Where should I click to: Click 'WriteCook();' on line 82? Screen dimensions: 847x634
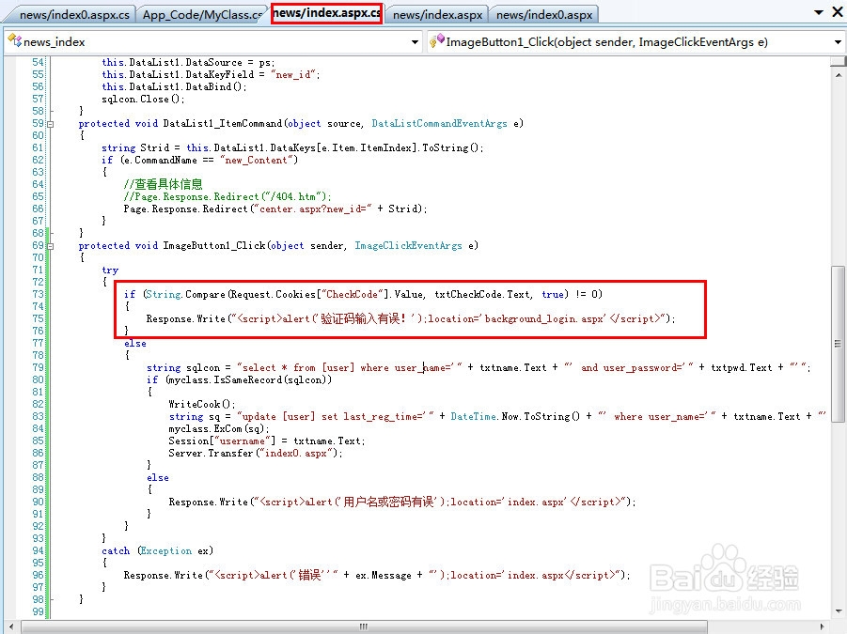click(x=201, y=404)
